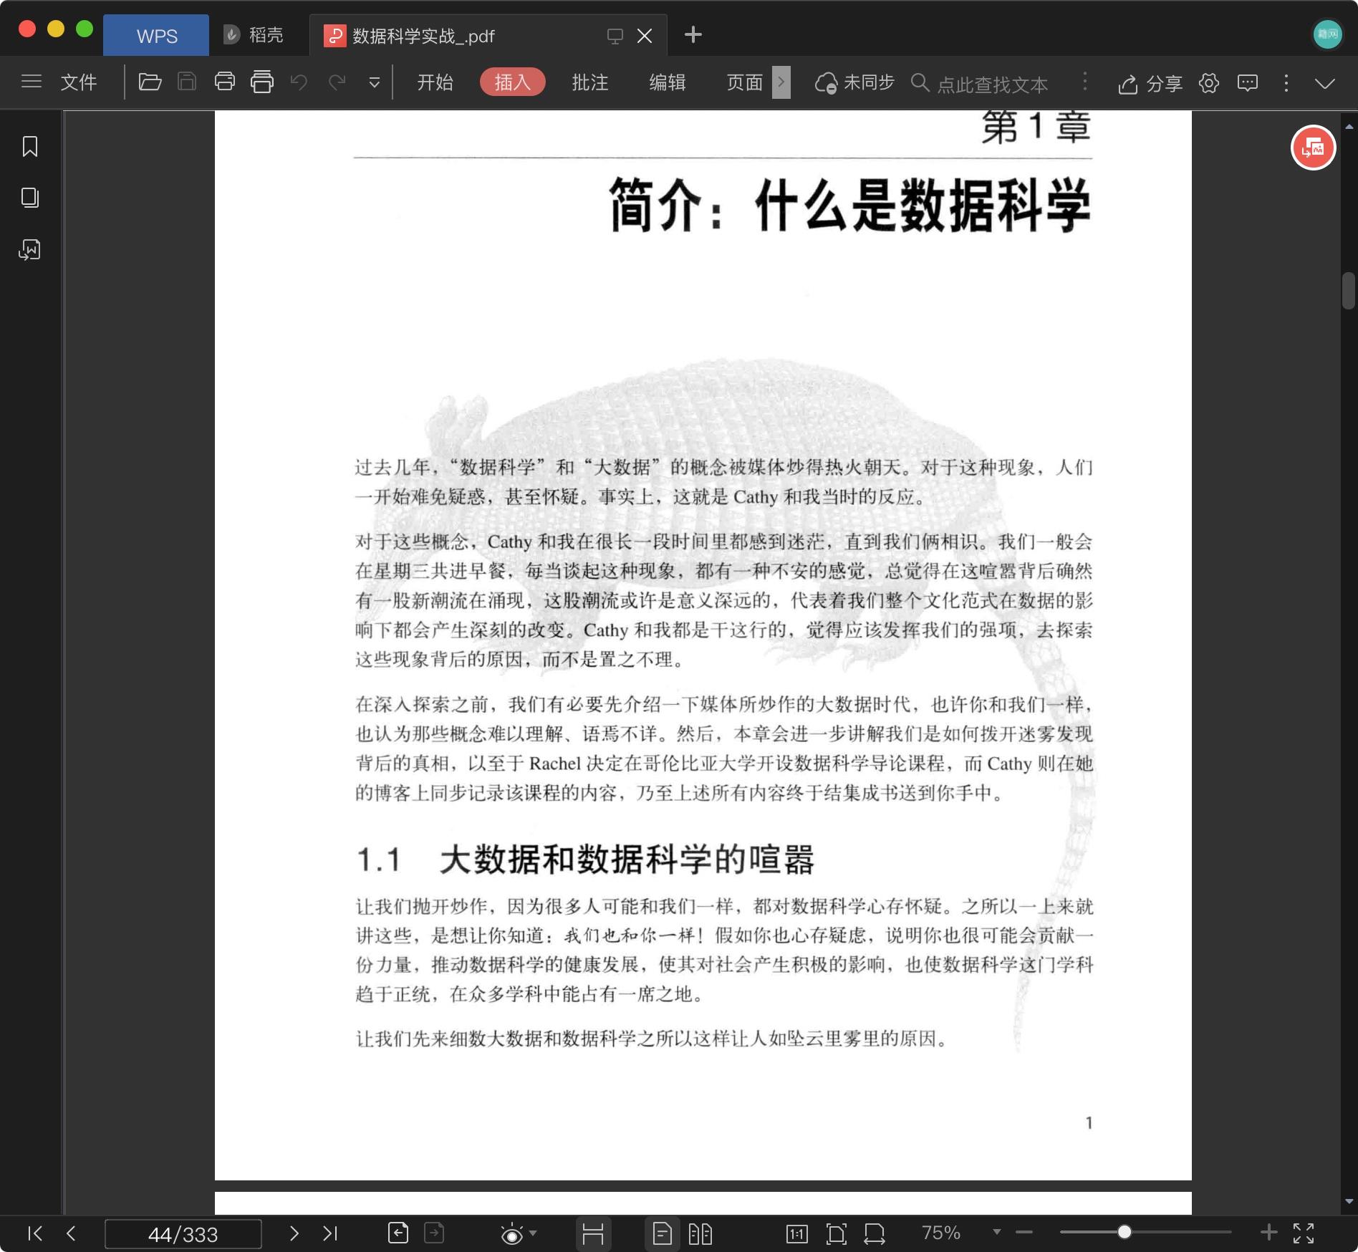Switch to the 页面 ribbon tab
The height and width of the screenshot is (1252, 1358).
pos(745,82)
